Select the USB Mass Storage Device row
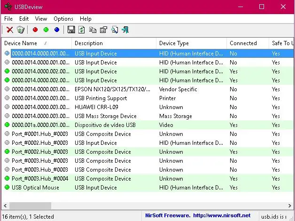 point(147,116)
